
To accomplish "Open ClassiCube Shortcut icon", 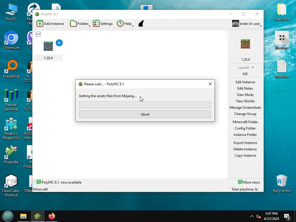I will 11,186.
